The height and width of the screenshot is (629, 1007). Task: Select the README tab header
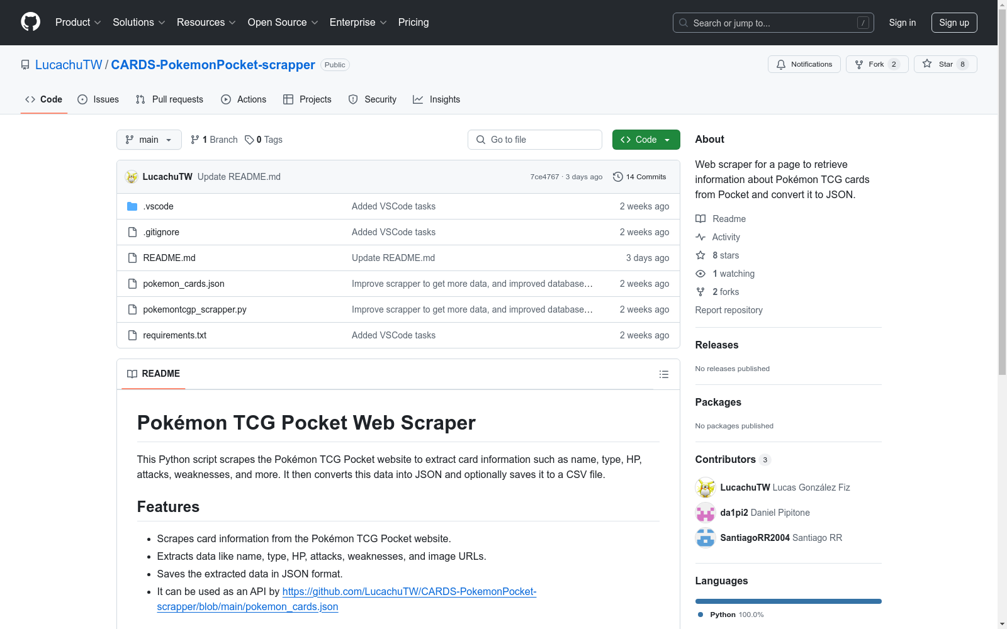tap(154, 374)
